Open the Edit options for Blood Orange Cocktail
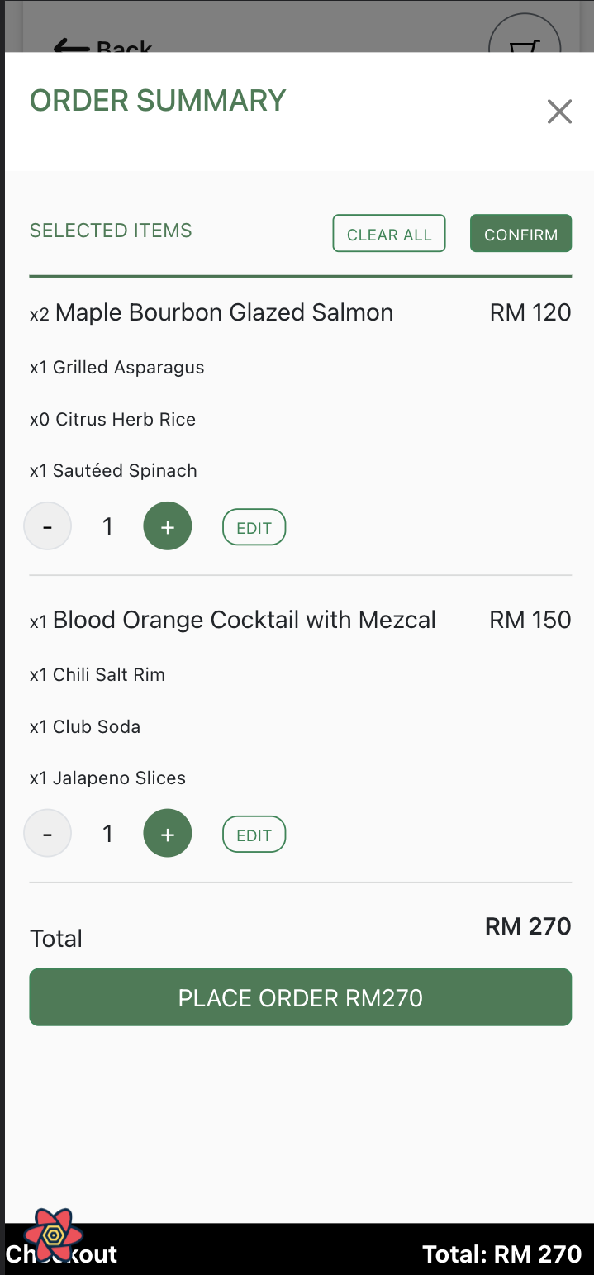 [254, 833]
